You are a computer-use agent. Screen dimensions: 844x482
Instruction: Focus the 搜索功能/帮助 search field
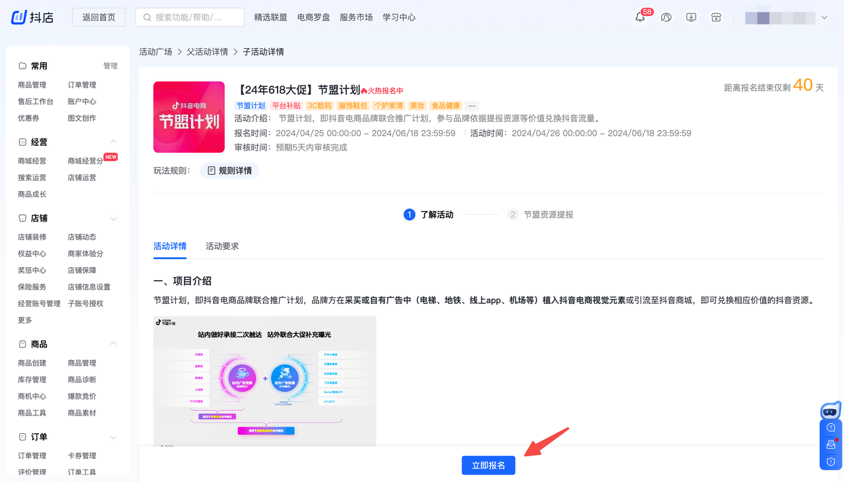190,17
